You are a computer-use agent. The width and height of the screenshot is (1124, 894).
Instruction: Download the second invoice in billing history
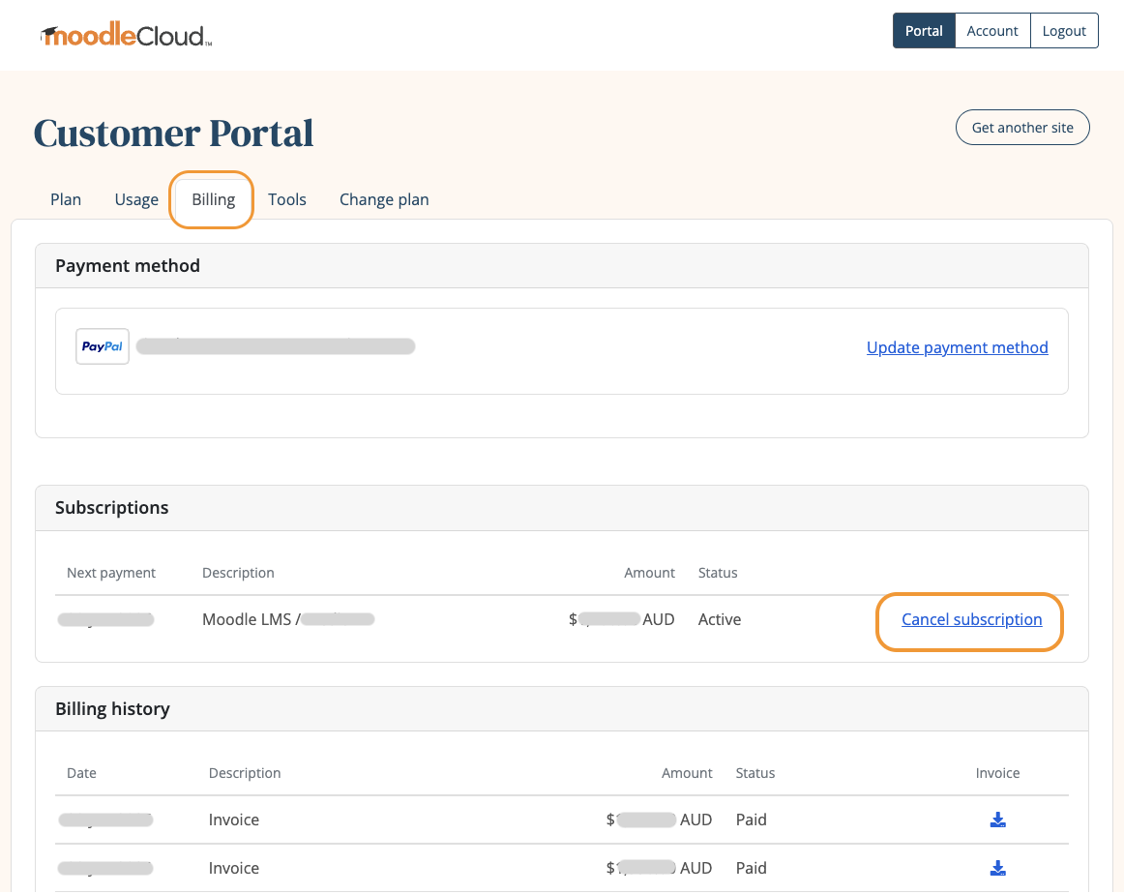[997, 867]
